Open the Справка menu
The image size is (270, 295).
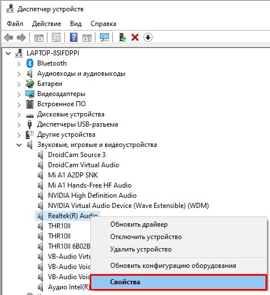103,24
